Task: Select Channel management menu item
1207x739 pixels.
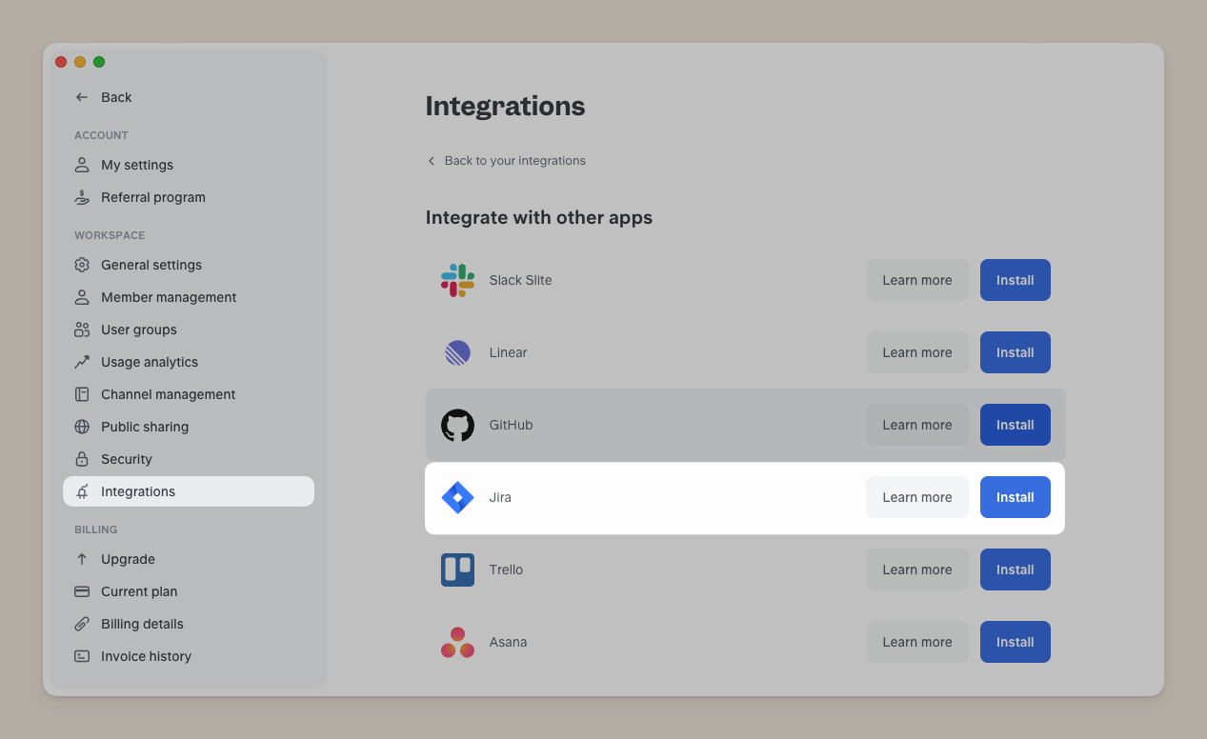Action: point(189,394)
